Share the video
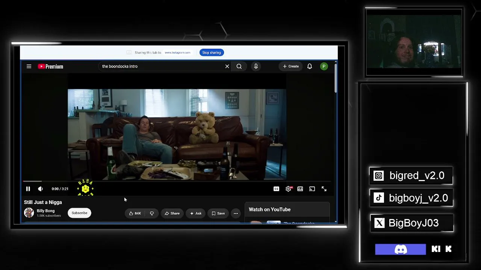This screenshot has height=270, width=481. pos(172,213)
